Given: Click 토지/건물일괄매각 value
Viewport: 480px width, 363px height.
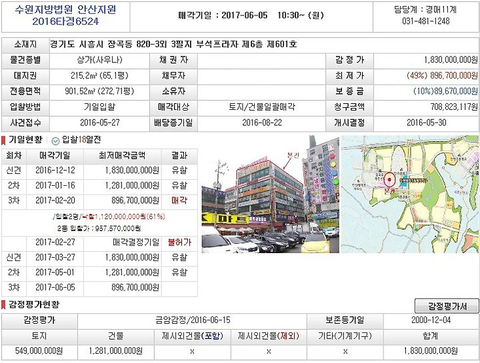Looking at the screenshot, I should (x=262, y=107).
